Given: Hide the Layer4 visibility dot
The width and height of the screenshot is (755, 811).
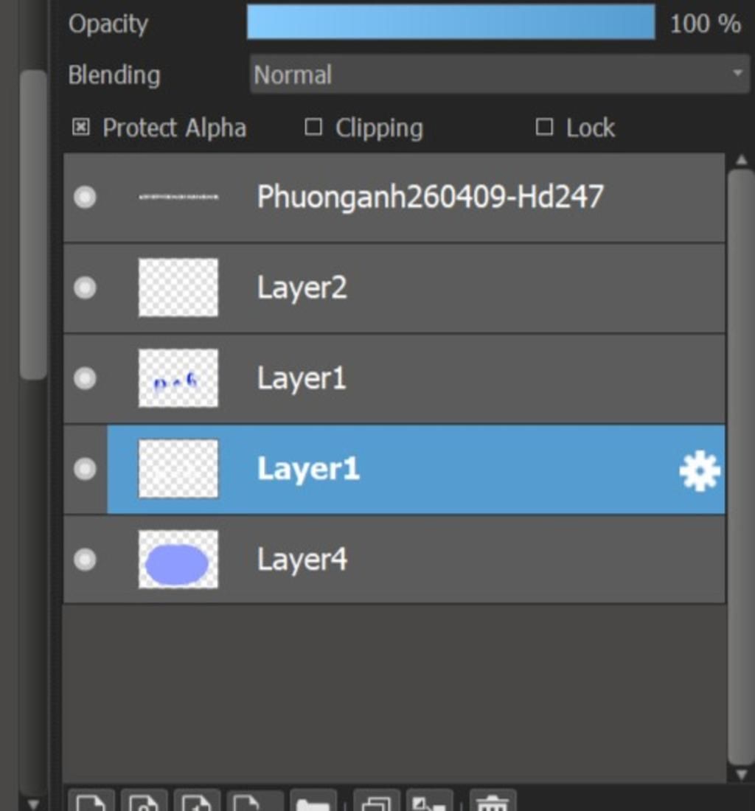Looking at the screenshot, I should [85, 560].
